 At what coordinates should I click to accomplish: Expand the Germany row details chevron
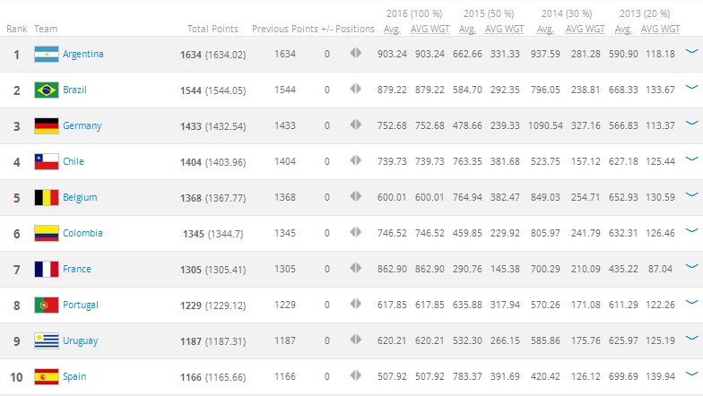tap(692, 124)
